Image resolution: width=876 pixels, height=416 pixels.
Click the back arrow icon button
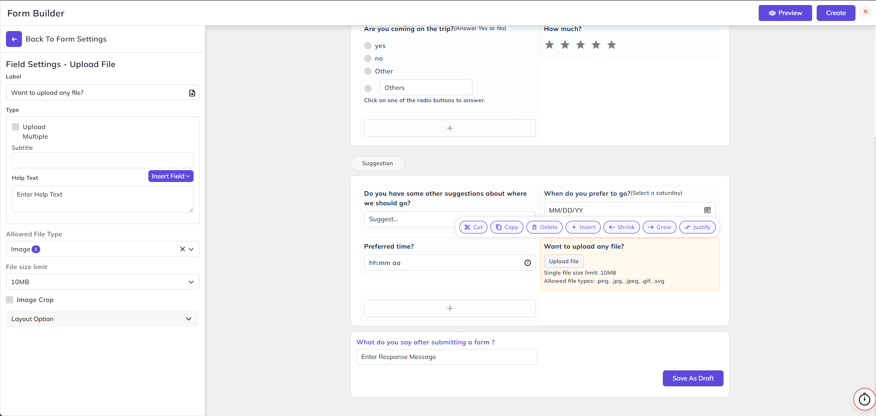tap(14, 39)
